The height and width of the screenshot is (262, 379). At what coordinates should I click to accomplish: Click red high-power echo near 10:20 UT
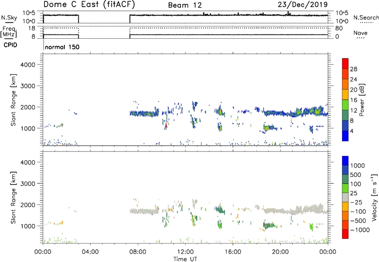point(166,125)
